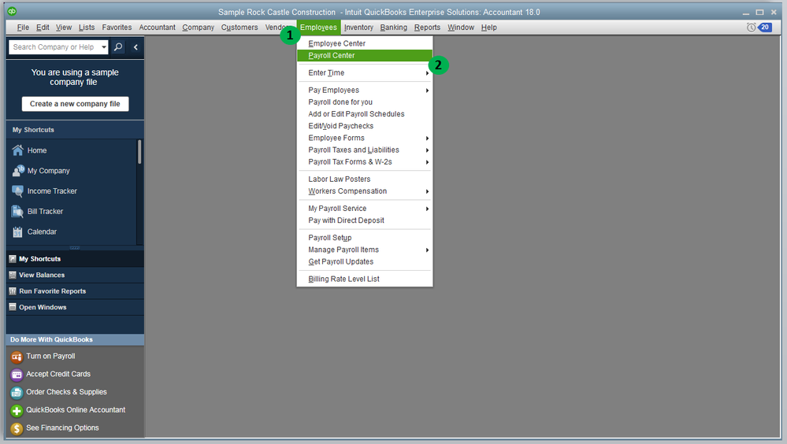Open the Customers menu
The width and height of the screenshot is (787, 444).
(x=239, y=28)
